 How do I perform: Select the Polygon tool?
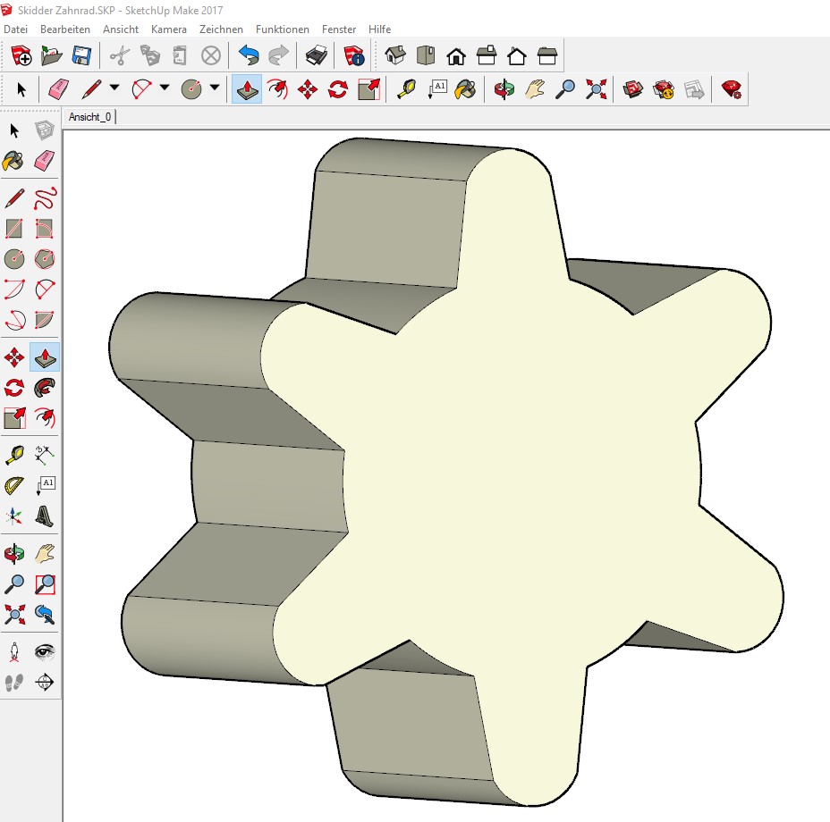[x=45, y=259]
